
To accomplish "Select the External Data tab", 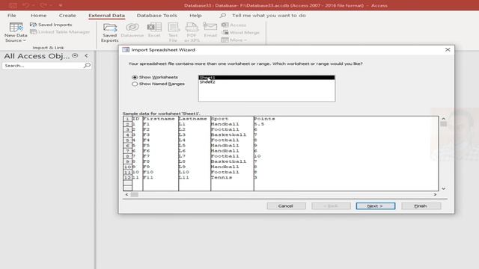I will coord(106,15).
